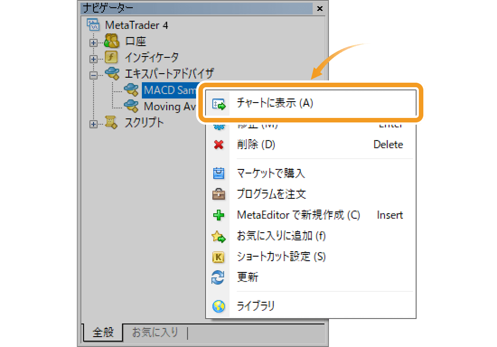This screenshot has width=497, height=347.
Task: Select the インディケータ tree label
Action: (x=151, y=57)
